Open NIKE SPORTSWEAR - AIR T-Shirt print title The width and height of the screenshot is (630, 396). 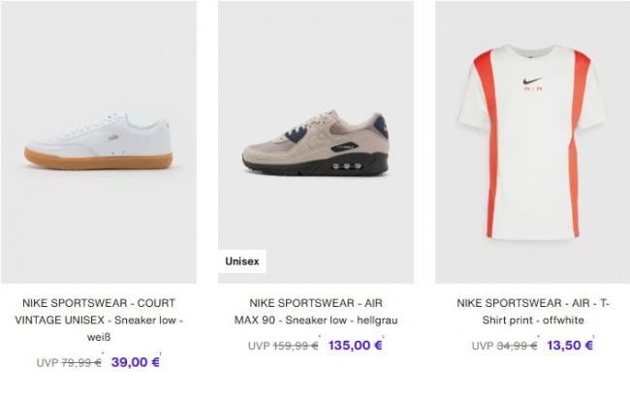tap(533, 312)
